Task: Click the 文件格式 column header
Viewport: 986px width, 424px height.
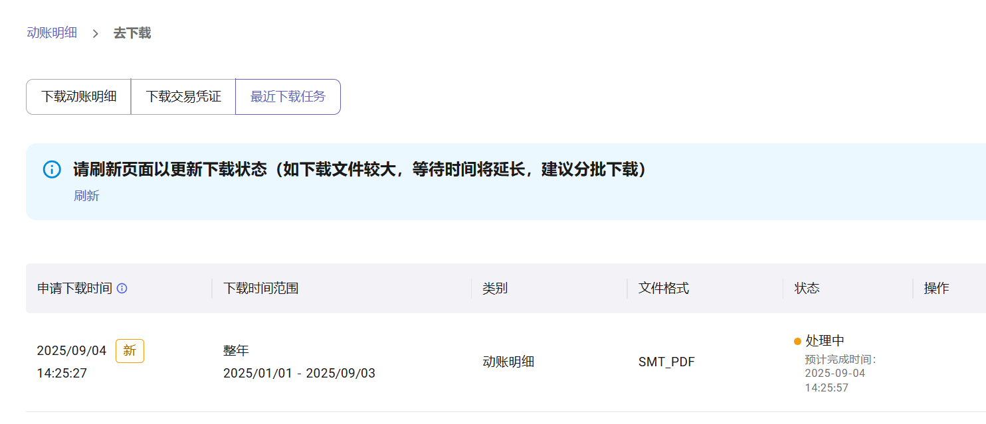Action: [664, 289]
